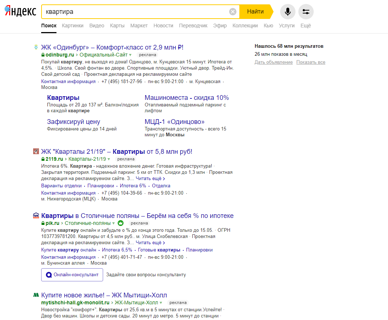Screen dimensions: 388x320
Task: Open the Ещё menu
Action: (x=306, y=26)
